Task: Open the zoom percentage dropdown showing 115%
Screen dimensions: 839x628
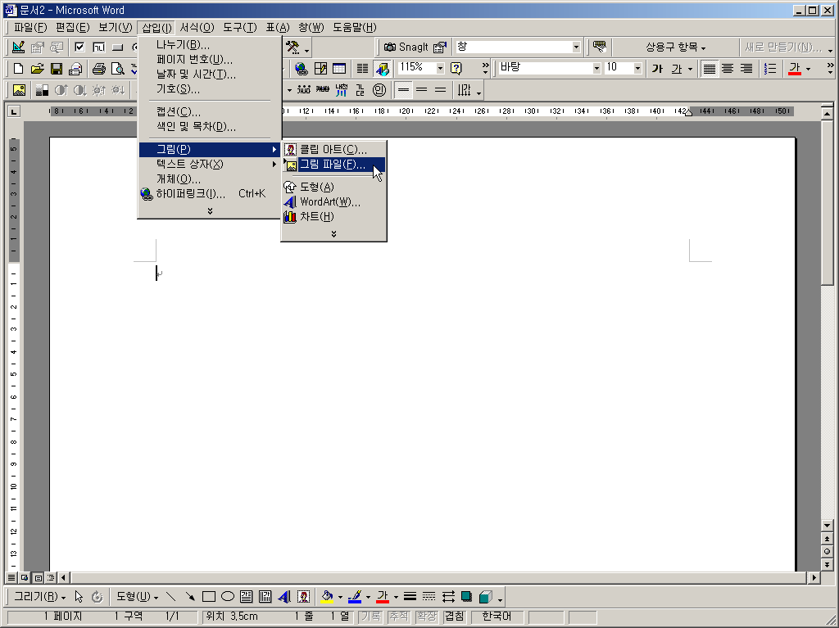Action: [x=440, y=69]
